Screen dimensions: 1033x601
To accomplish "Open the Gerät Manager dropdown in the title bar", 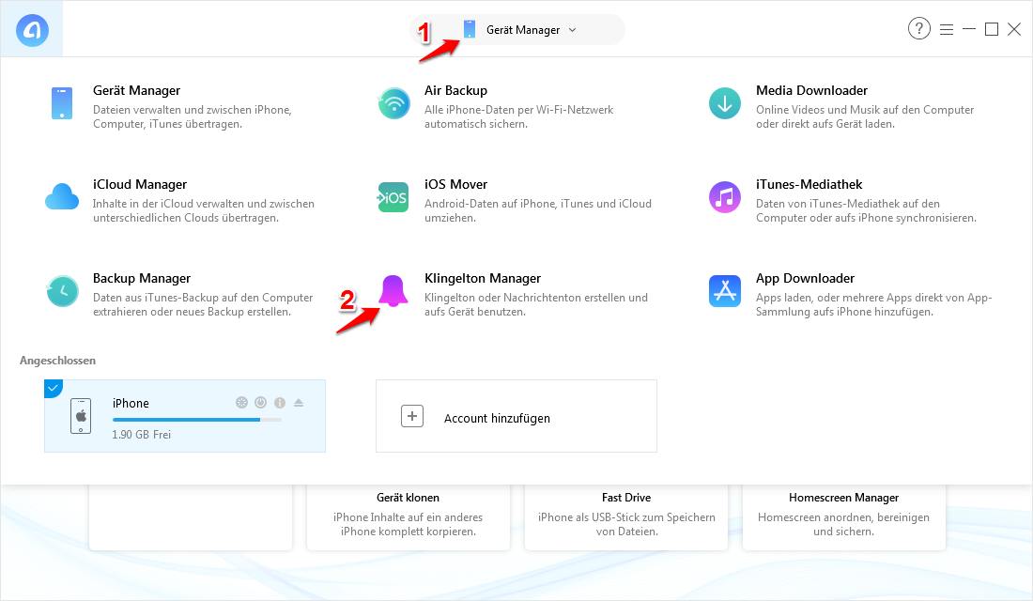I will pyautogui.click(x=517, y=30).
